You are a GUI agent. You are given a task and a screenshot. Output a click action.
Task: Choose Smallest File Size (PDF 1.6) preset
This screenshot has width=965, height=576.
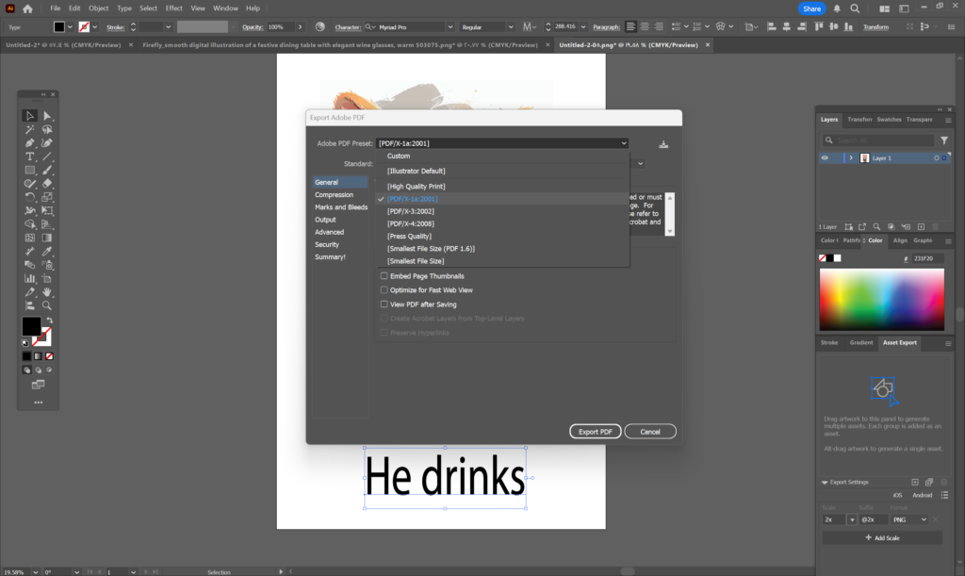coord(431,249)
